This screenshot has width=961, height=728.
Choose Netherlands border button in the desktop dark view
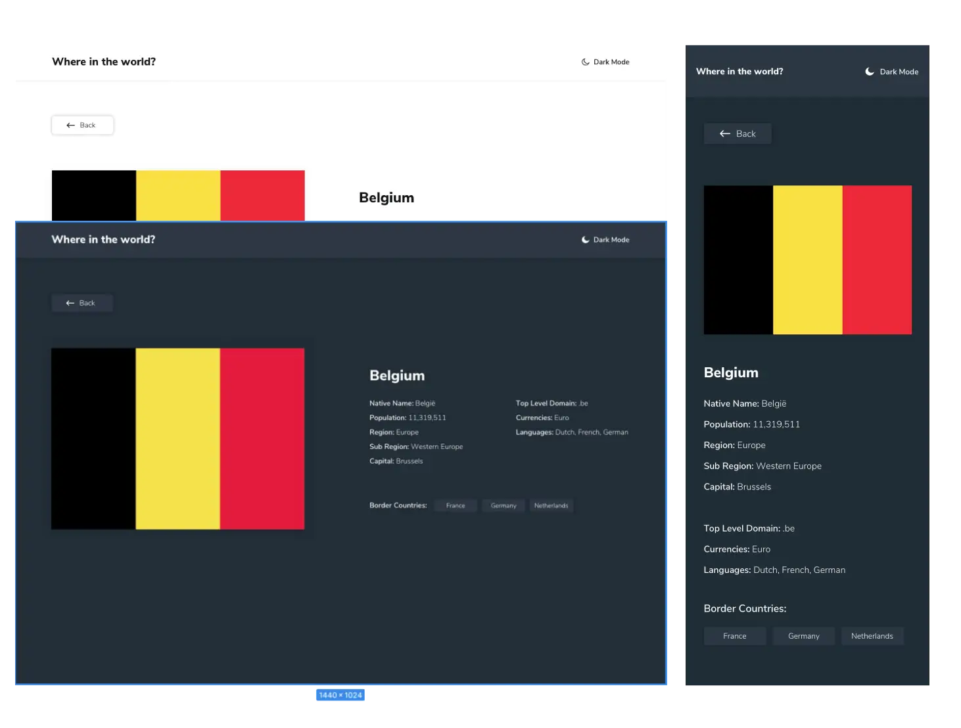(551, 506)
